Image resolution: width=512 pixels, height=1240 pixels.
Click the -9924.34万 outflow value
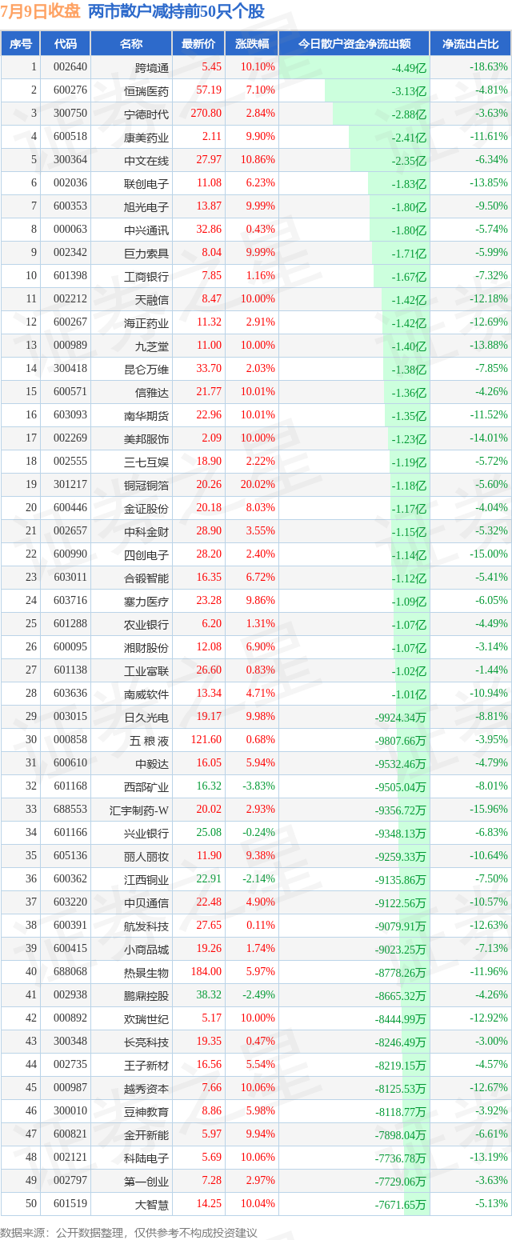[400, 717]
